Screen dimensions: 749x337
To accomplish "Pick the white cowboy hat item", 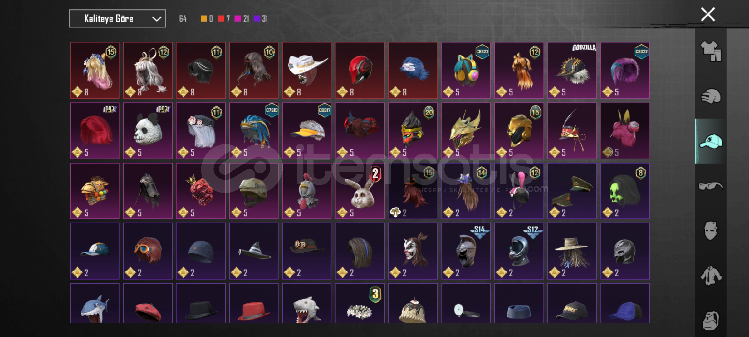I will (x=307, y=71).
